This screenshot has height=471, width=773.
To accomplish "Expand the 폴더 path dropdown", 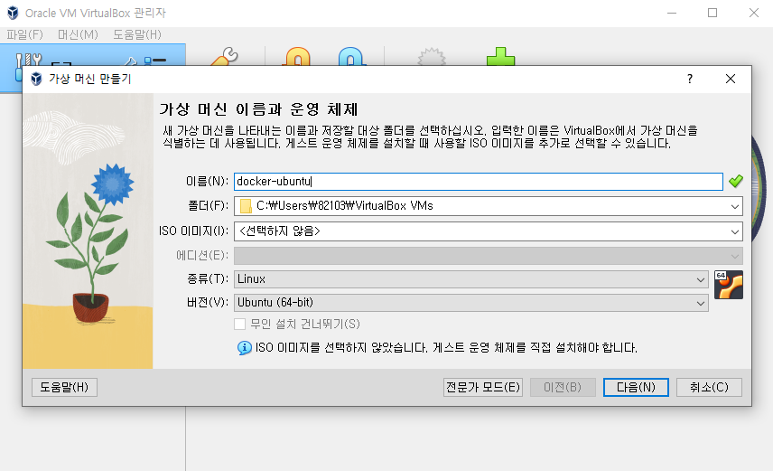I will pos(734,206).
